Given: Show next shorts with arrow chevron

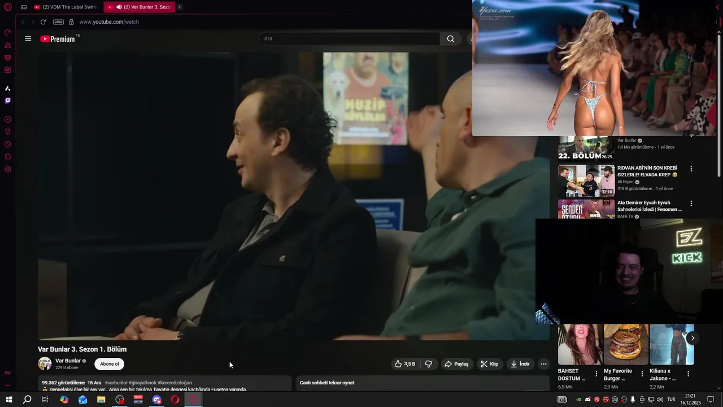Looking at the screenshot, I should (x=692, y=338).
